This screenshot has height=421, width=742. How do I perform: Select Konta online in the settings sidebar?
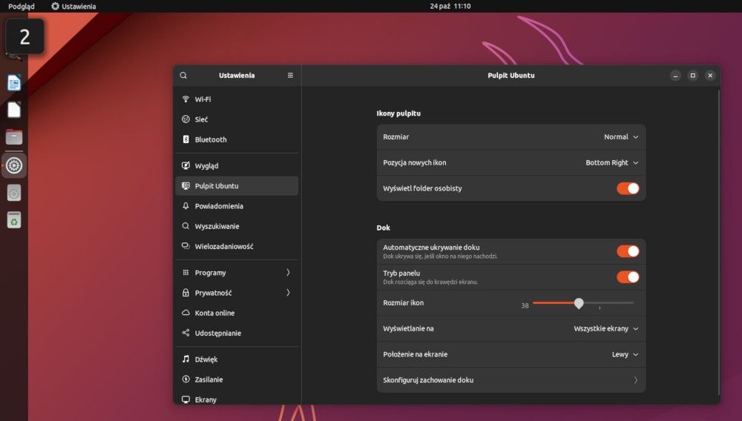click(x=237, y=313)
